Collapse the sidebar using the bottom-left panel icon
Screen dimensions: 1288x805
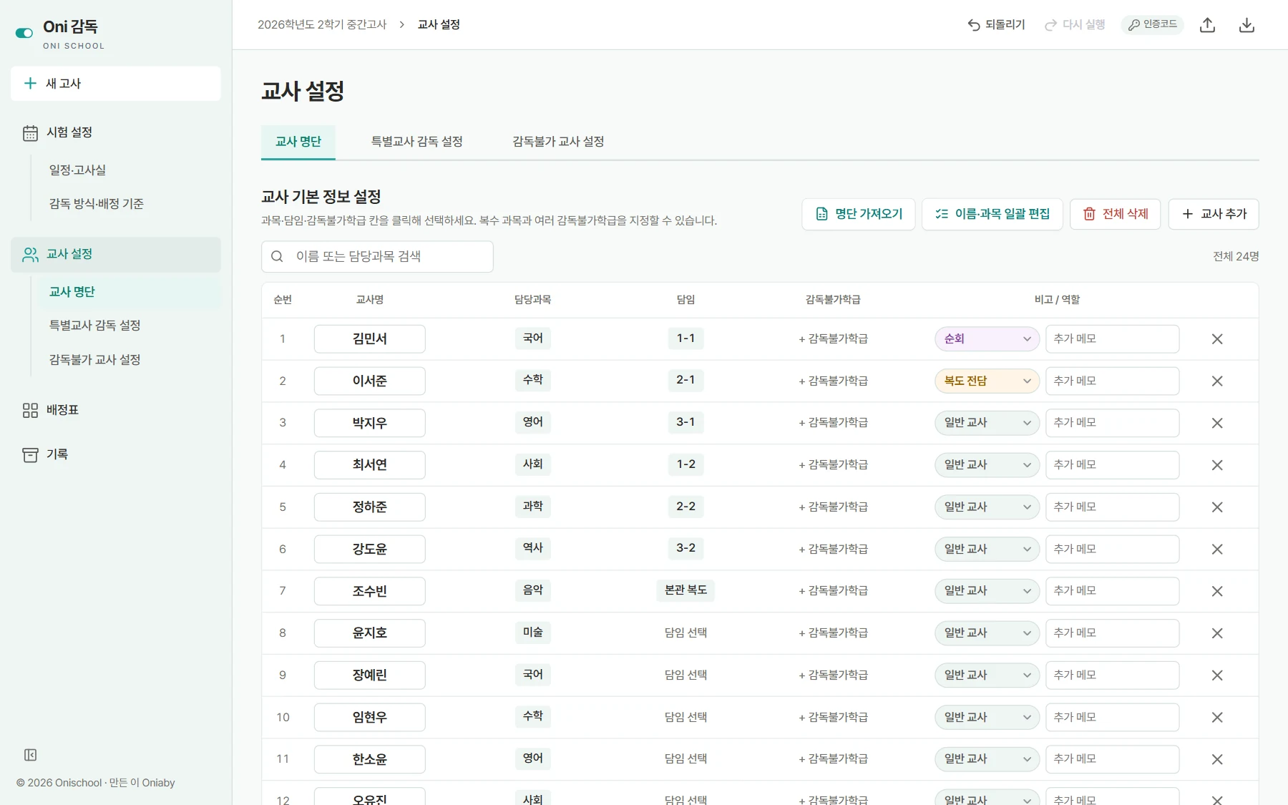tap(30, 755)
